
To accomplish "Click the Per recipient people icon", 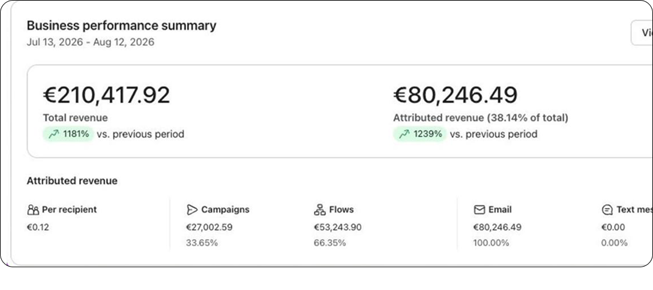I will [33, 209].
